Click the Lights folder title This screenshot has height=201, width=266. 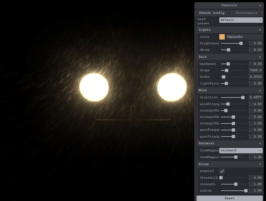click(204, 30)
